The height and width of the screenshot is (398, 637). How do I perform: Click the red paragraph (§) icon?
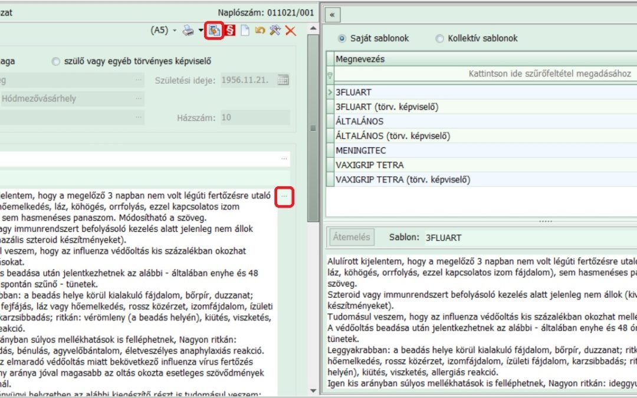(229, 31)
